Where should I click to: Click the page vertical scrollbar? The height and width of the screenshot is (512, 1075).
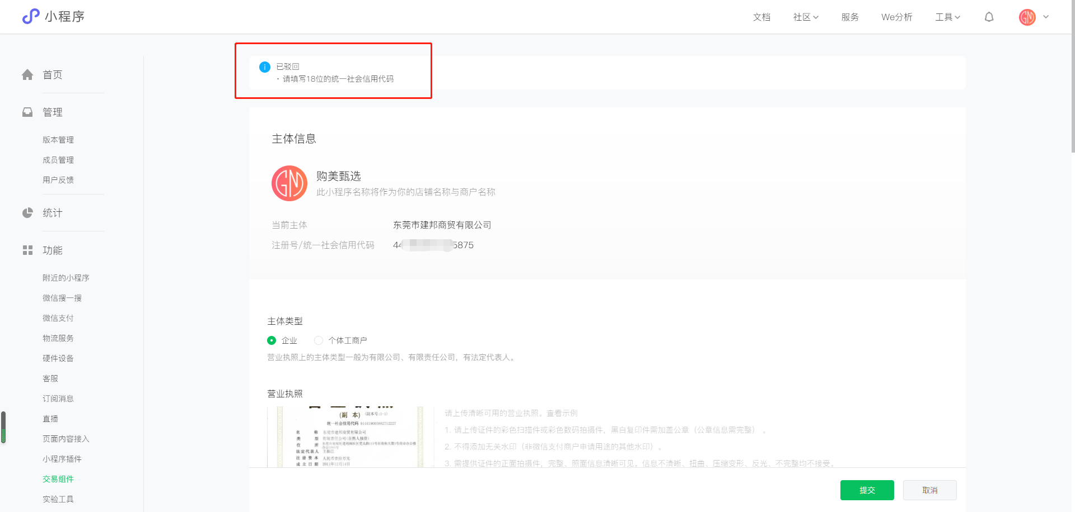(x=1072, y=76)
